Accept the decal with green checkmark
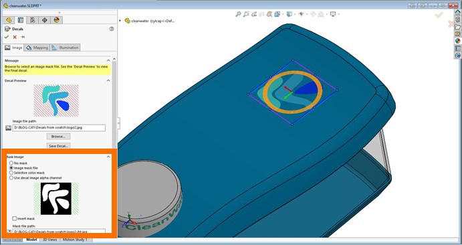The width and height of the screenshot is (462, 245). [x=7, y=37]
